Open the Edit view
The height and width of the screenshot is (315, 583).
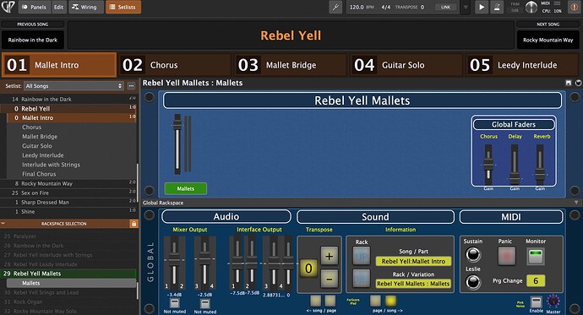point(59,7)
